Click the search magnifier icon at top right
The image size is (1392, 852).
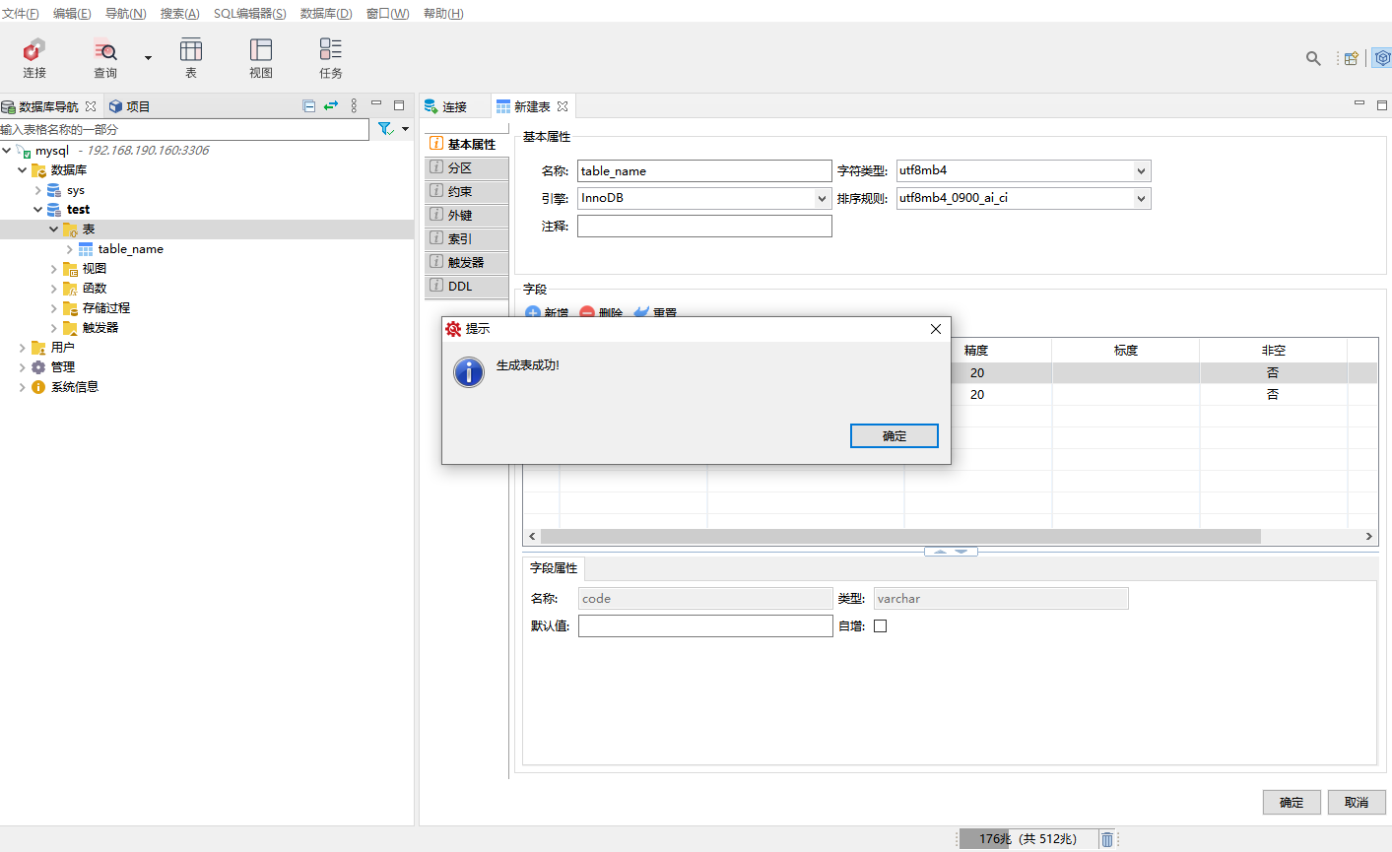pyautogui.click(x=1313, y=59)
